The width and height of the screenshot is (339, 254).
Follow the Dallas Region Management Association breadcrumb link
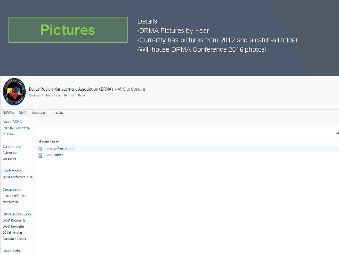pyautogui.click(x=71, y=89)
